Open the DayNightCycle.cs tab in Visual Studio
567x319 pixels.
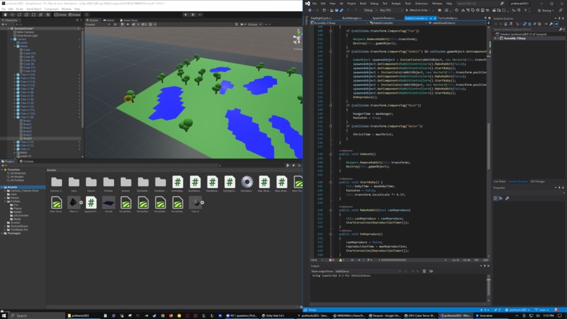[x=321, y=18]
